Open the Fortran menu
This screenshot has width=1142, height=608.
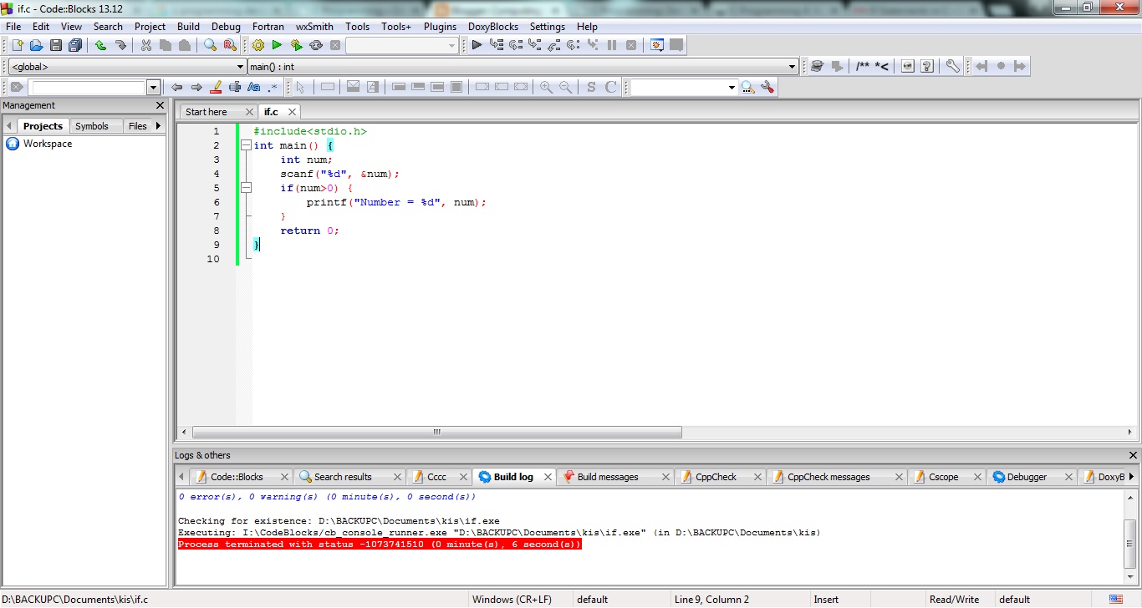point(268,26)
